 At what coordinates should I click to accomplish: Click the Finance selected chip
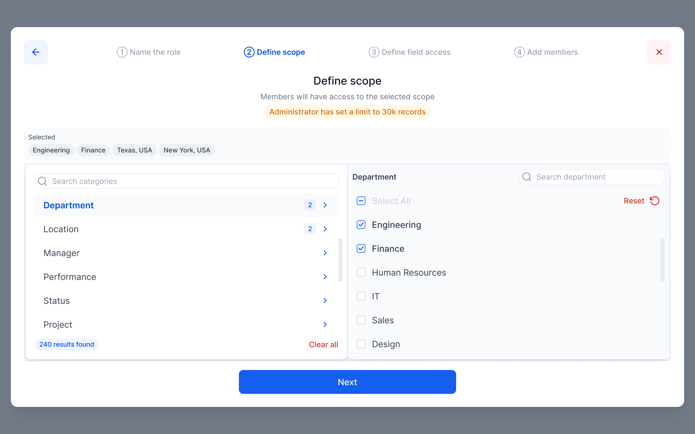[93, 150]
